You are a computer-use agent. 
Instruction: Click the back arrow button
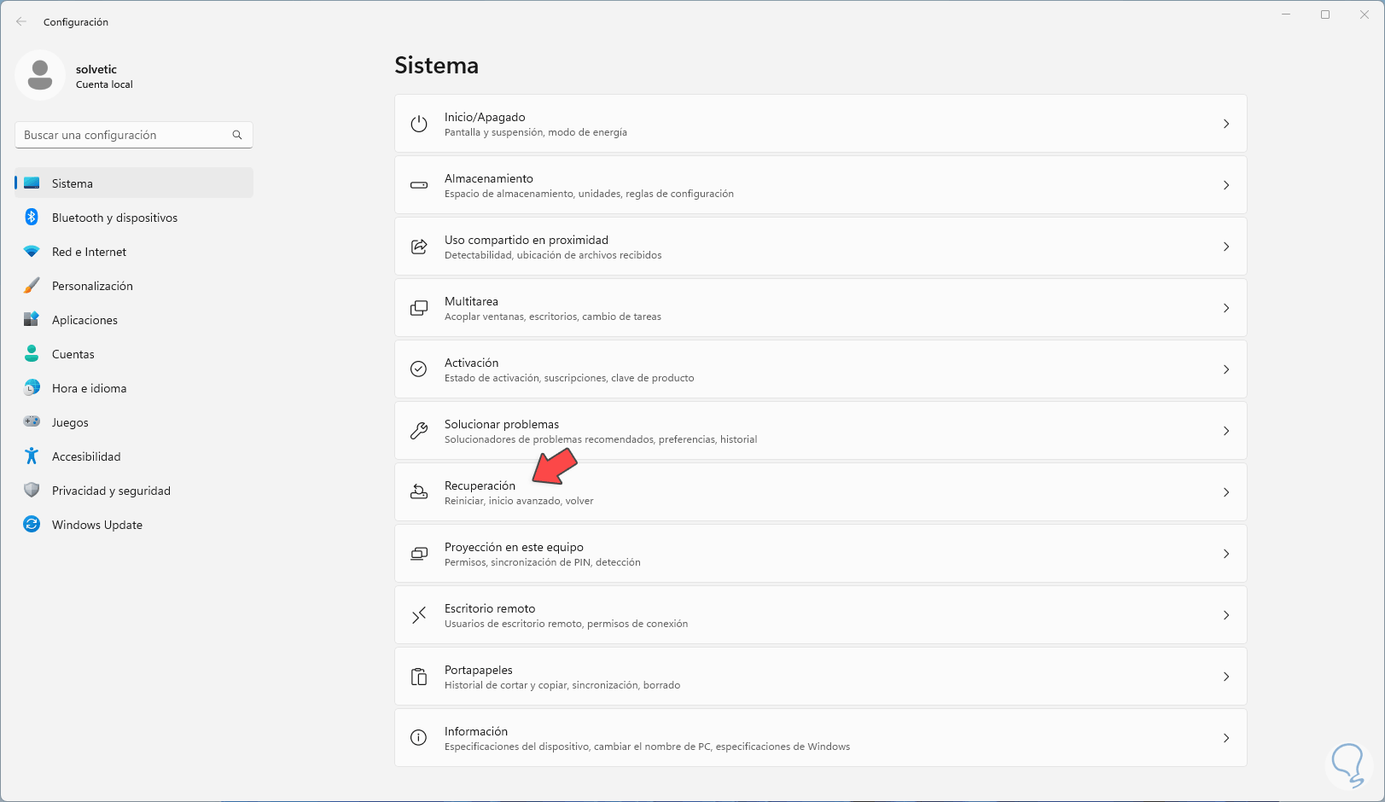click(21, 22)
